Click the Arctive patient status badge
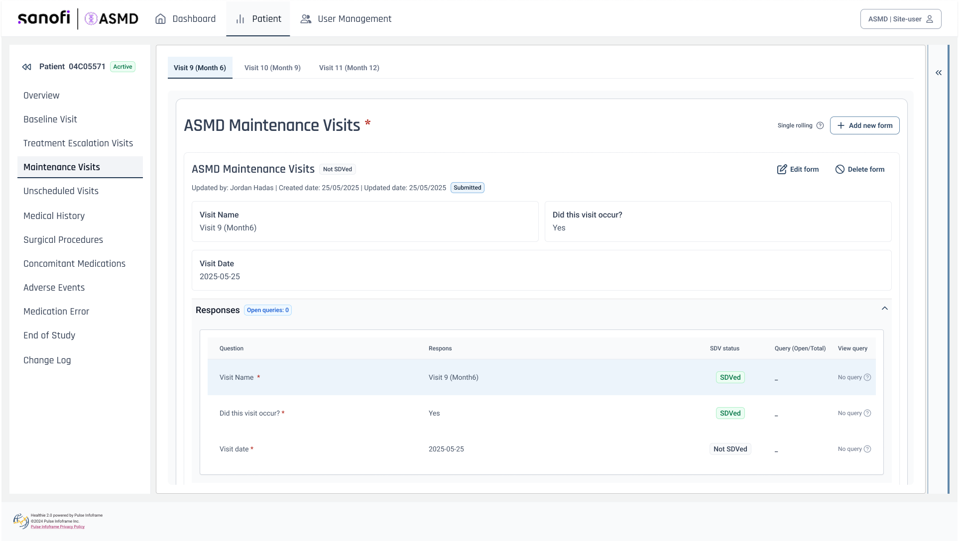This screenshot has width=959, height=541. [x=122, y=67]
